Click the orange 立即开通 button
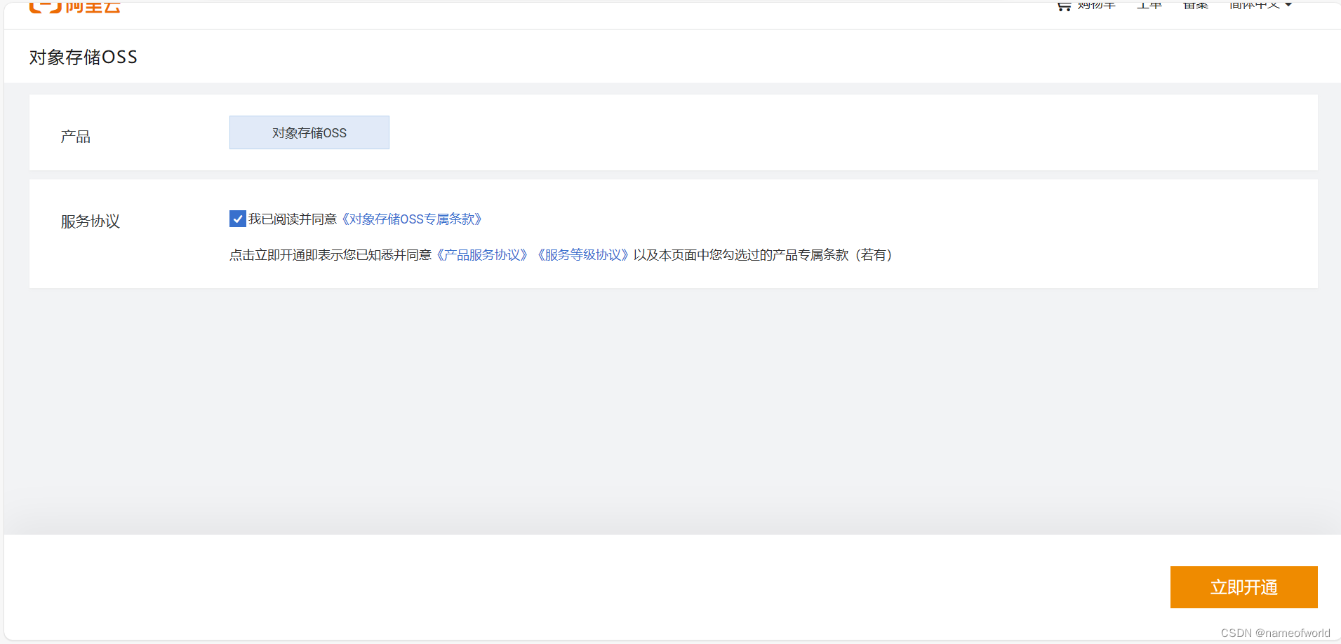 [x=1243, y=587]
